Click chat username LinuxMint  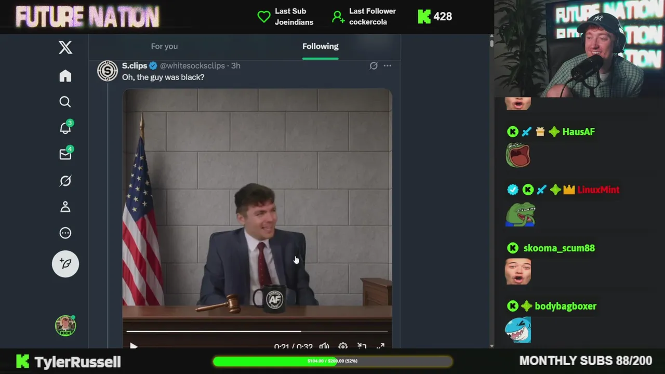tap(598, 190)
